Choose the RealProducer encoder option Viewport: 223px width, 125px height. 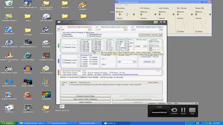point(88,36)
